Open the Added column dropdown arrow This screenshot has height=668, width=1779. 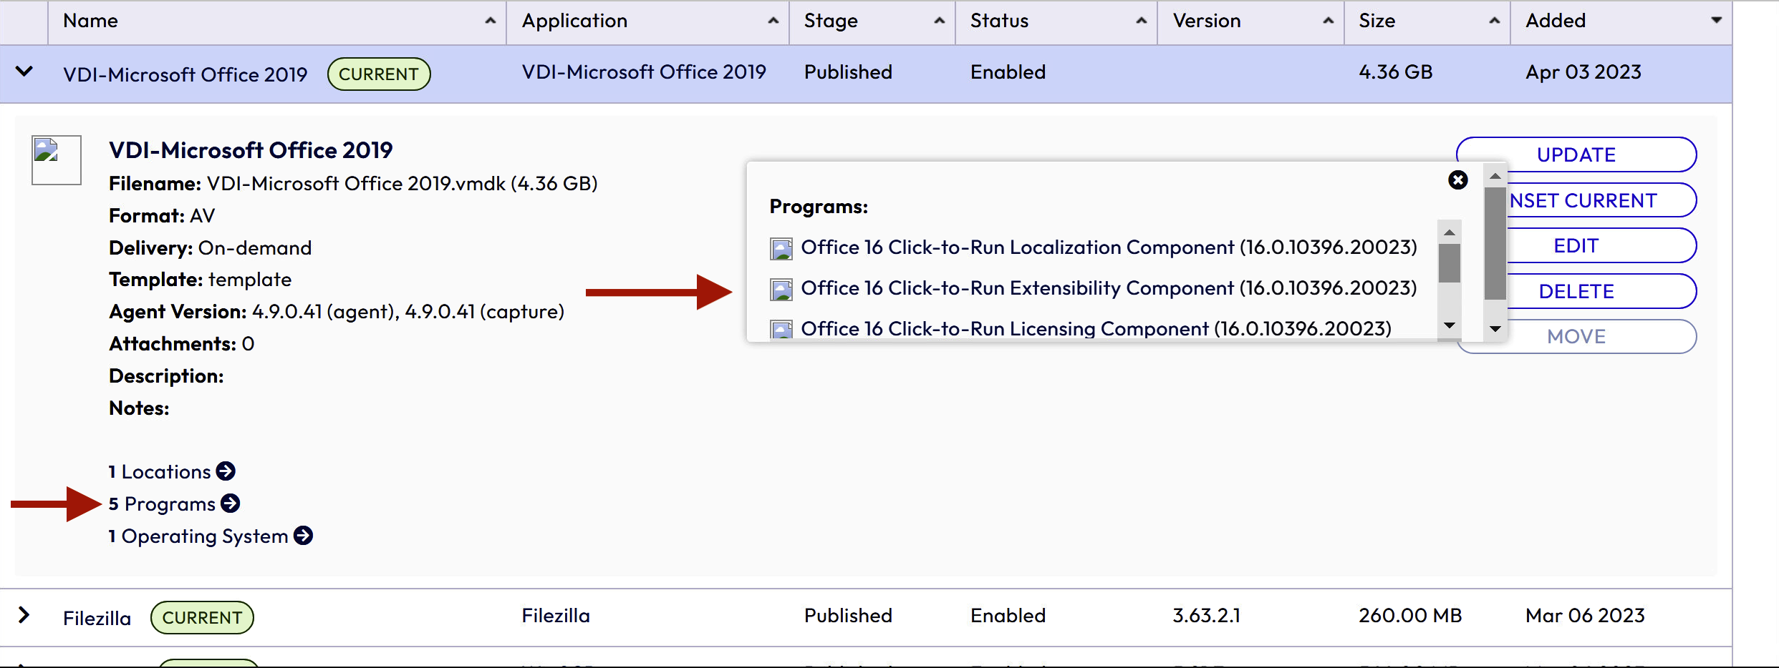point(1716,21)
